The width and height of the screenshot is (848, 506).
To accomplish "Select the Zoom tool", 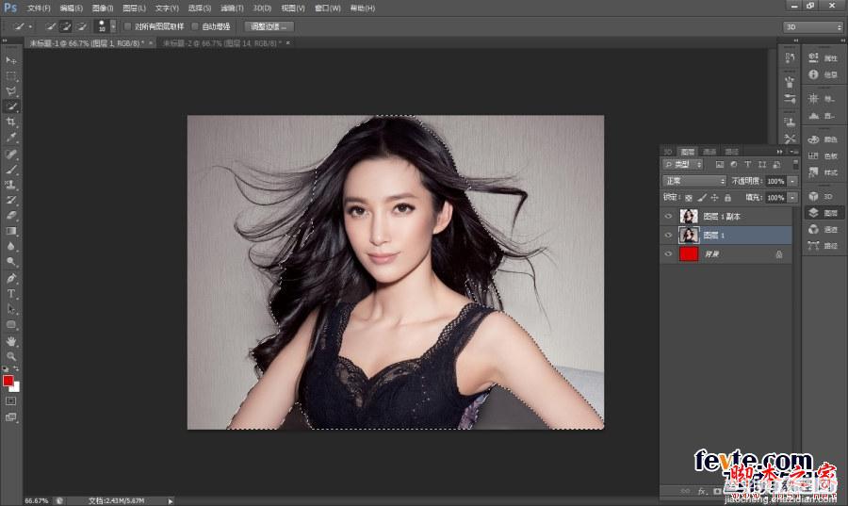I will click(10, 356).
